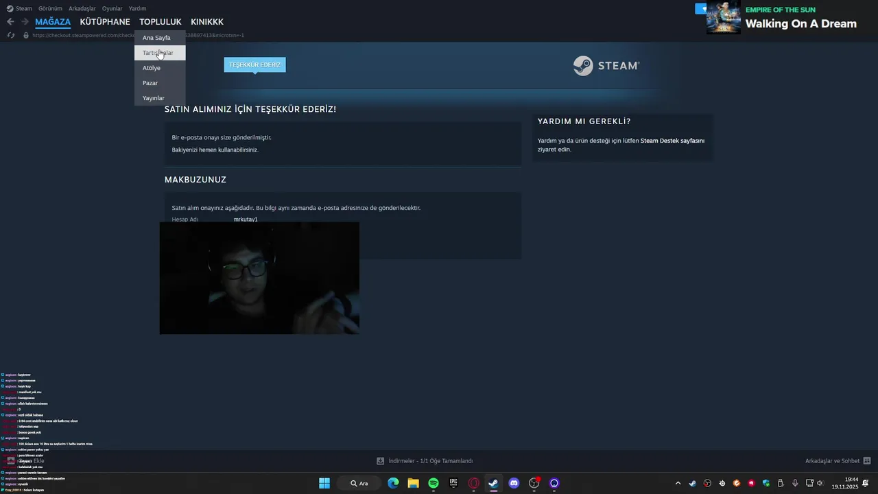
Task: Open the purple circle app in the taskbar
Action: click(554, 483)
